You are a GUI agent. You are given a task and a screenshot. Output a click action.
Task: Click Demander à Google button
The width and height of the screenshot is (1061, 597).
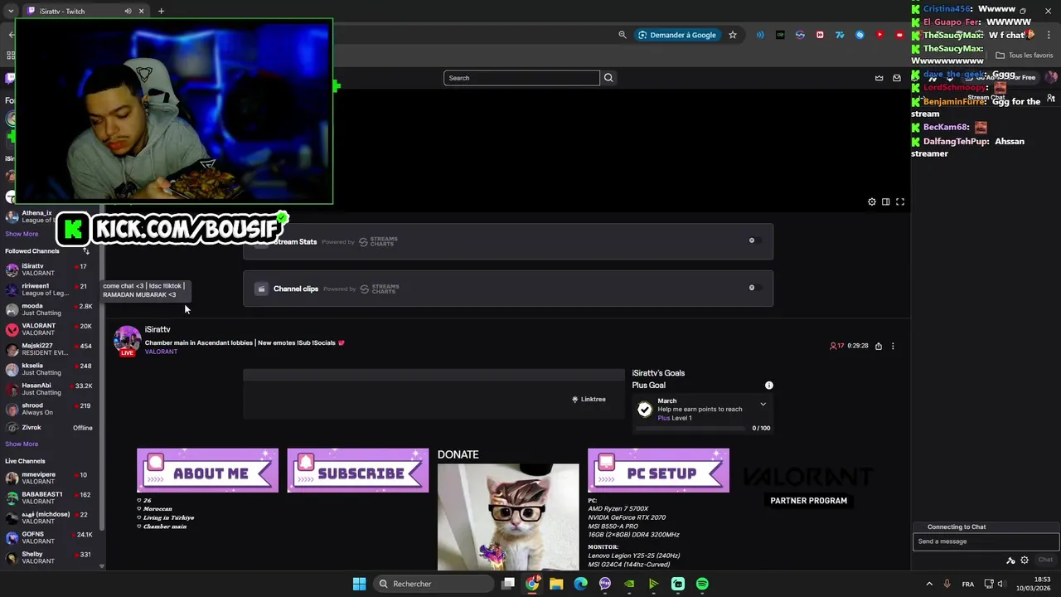point(676,35)
